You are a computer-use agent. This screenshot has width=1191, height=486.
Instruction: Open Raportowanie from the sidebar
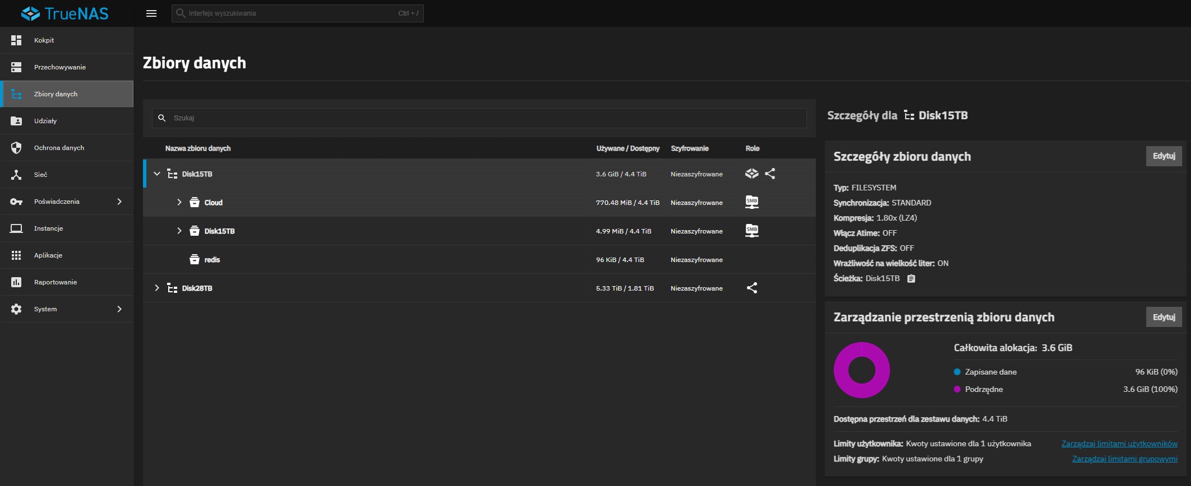pos(67,282)
